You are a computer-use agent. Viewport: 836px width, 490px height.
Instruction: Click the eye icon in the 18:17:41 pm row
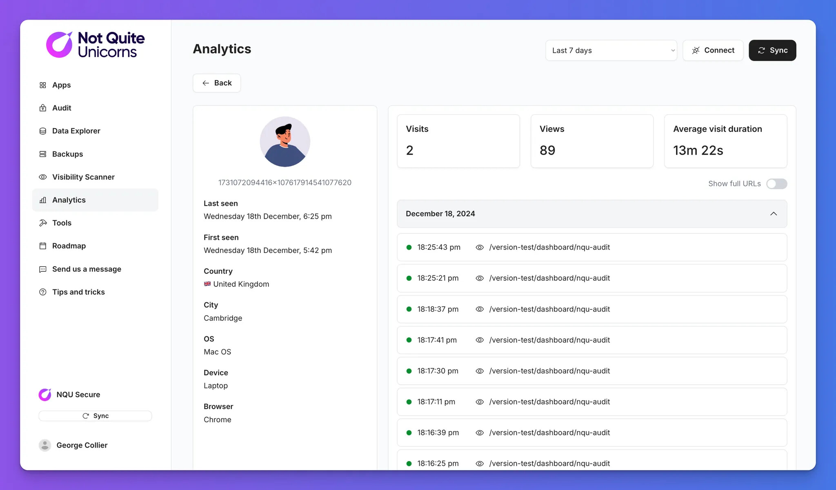[480, 340]
